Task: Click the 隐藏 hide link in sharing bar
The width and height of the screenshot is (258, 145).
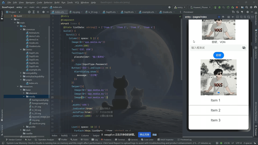Action: [155, 135]
